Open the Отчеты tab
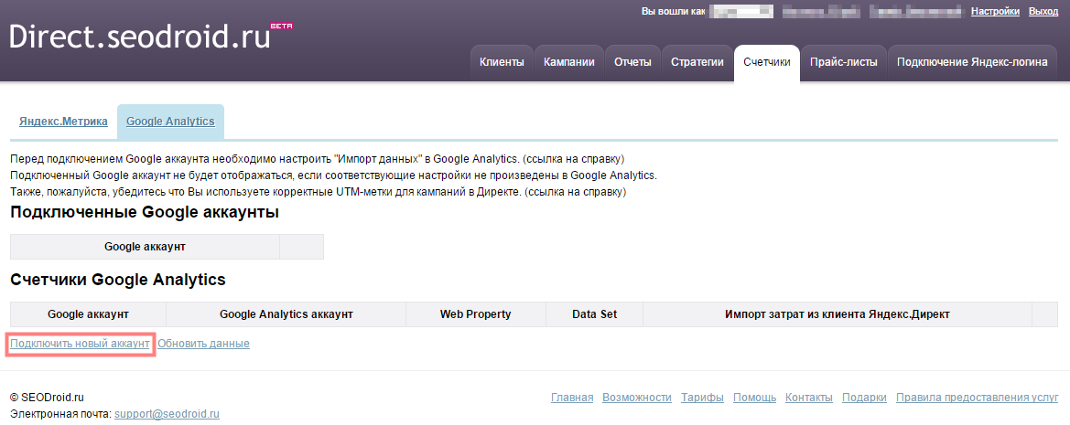1070x425 pixels. pyautogui.click(x=632, y=62)
